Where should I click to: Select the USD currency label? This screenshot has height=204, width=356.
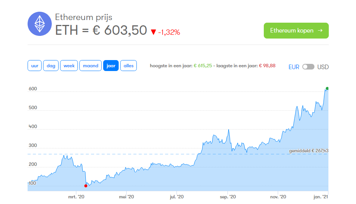coord(323,67)
